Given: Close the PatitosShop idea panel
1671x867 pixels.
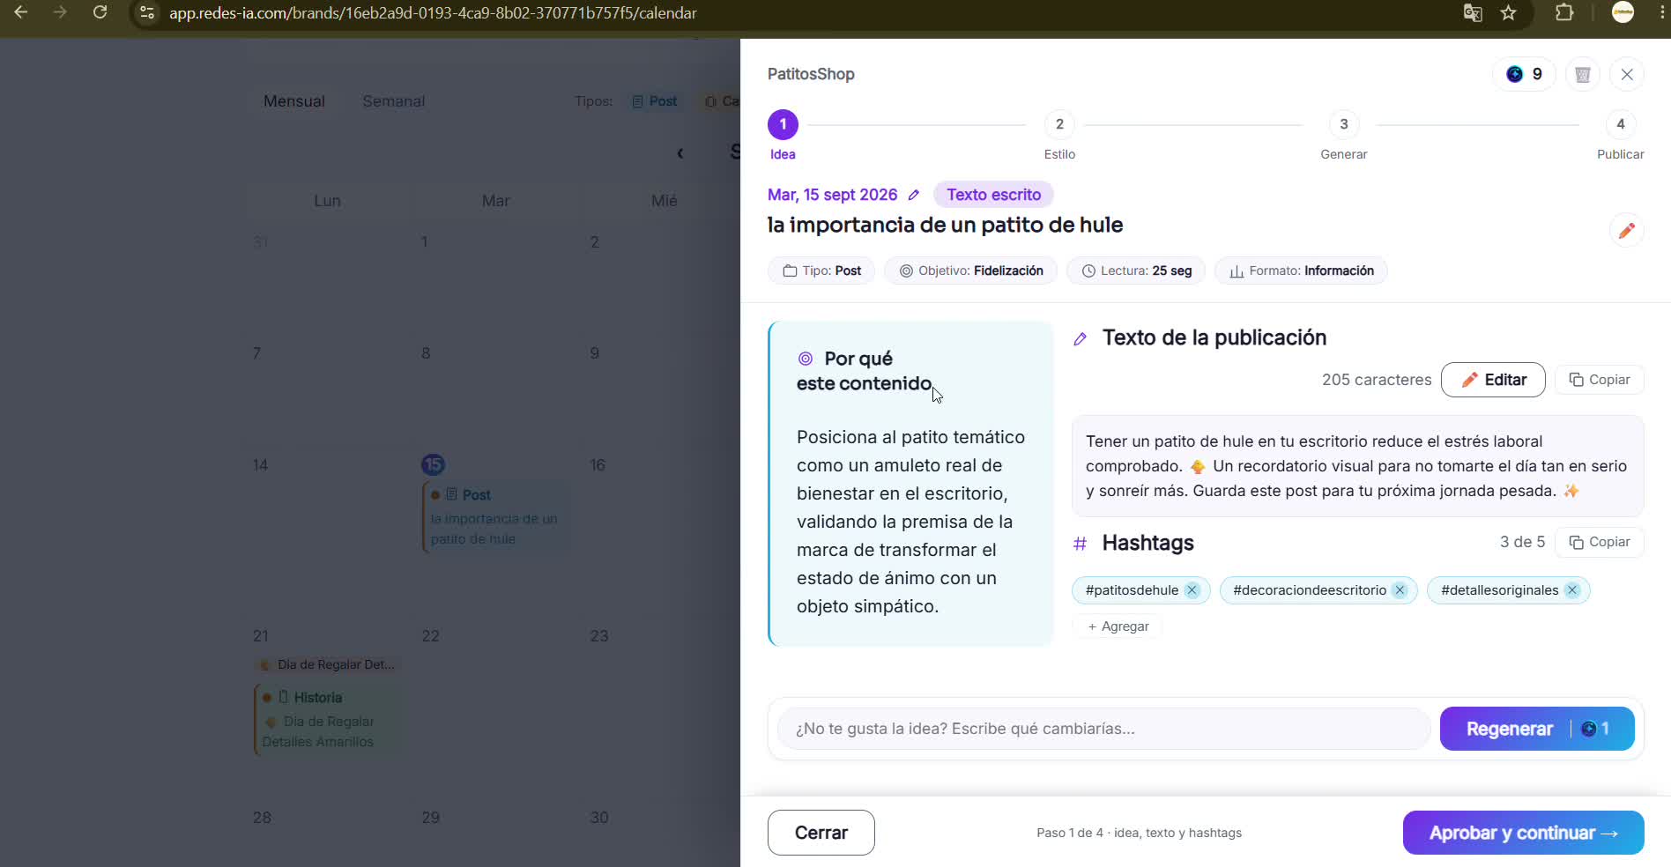Looking at the screenshot, I should (1627, 75).
